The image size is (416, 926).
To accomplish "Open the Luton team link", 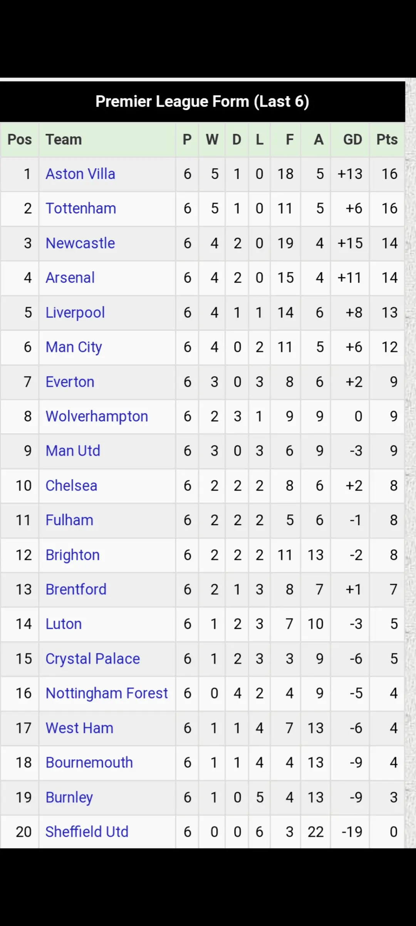I will [x=64, y=624].
